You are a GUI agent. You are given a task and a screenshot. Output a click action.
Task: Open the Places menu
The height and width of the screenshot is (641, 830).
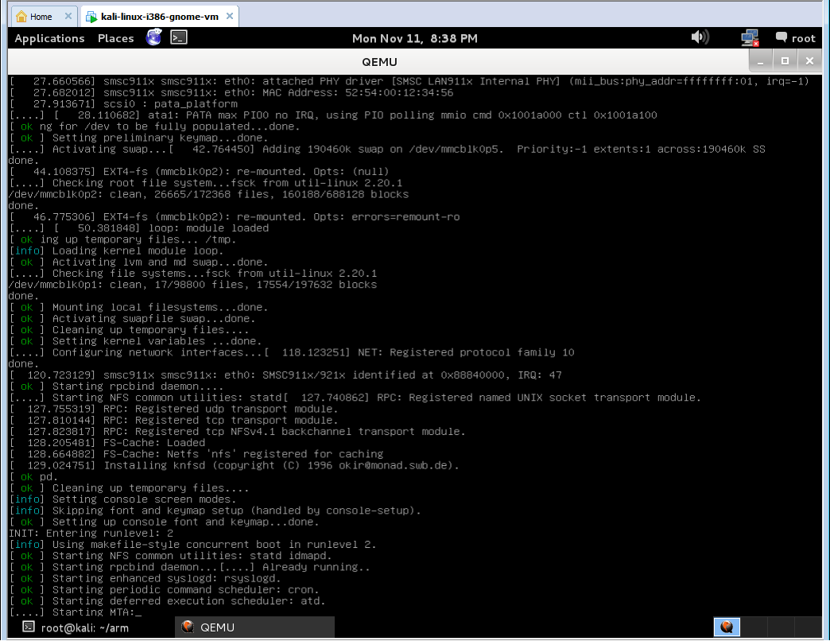[x=115, y=38]
